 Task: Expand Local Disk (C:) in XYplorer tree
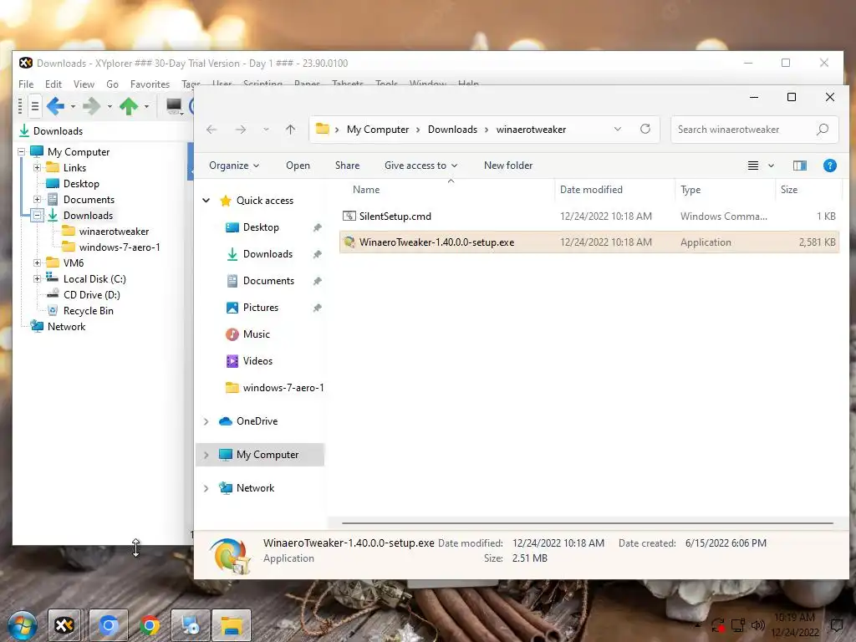(x=37, y=278)
